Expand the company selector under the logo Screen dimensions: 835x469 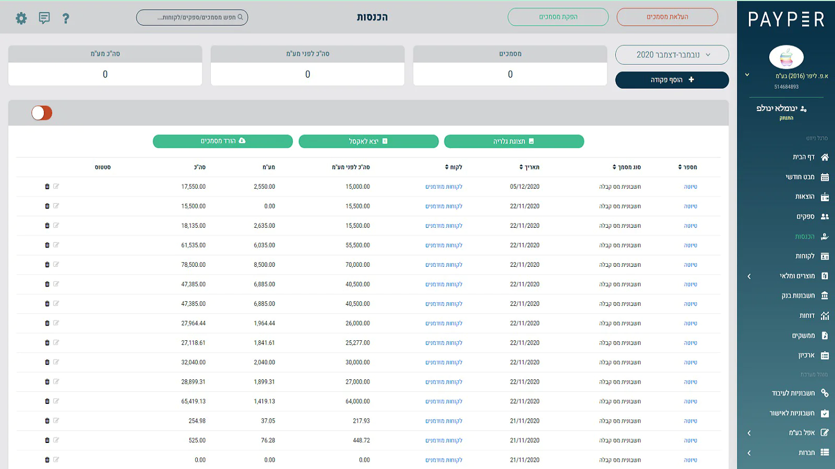click(x=747, y=75)
